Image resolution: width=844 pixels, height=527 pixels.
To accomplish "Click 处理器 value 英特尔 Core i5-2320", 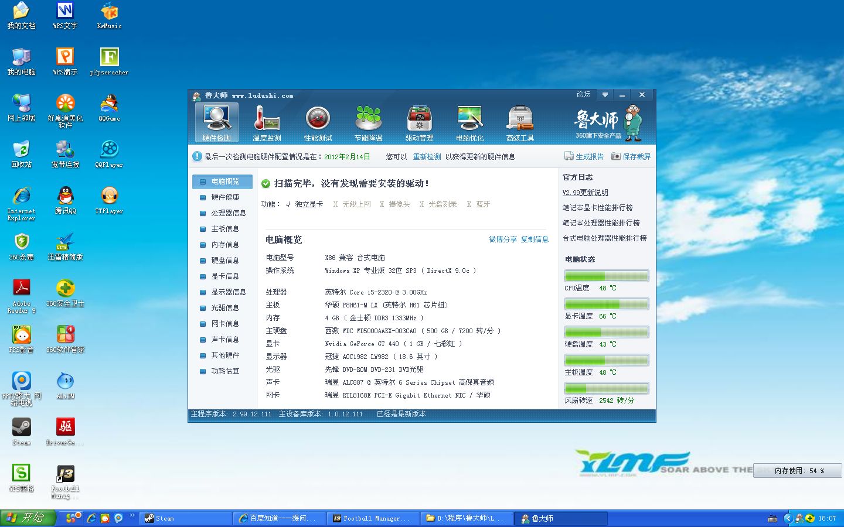I will [x=376, y=292].
